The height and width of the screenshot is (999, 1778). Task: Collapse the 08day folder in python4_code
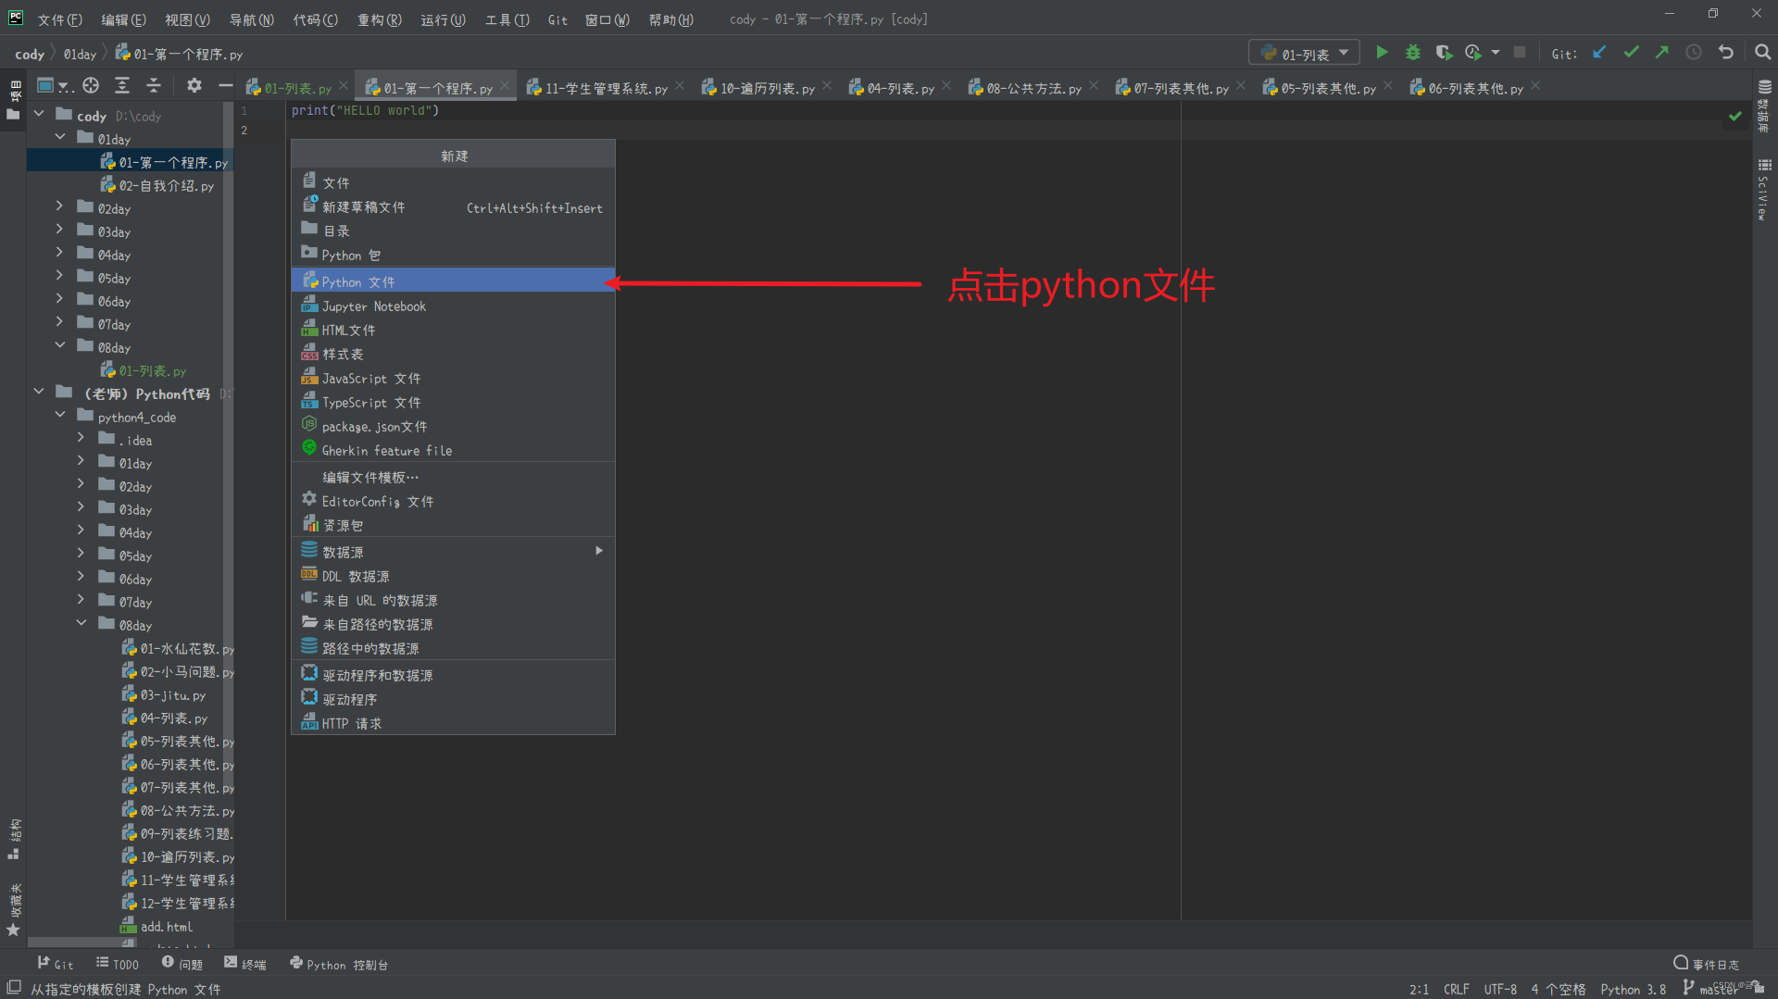point(81,623)
